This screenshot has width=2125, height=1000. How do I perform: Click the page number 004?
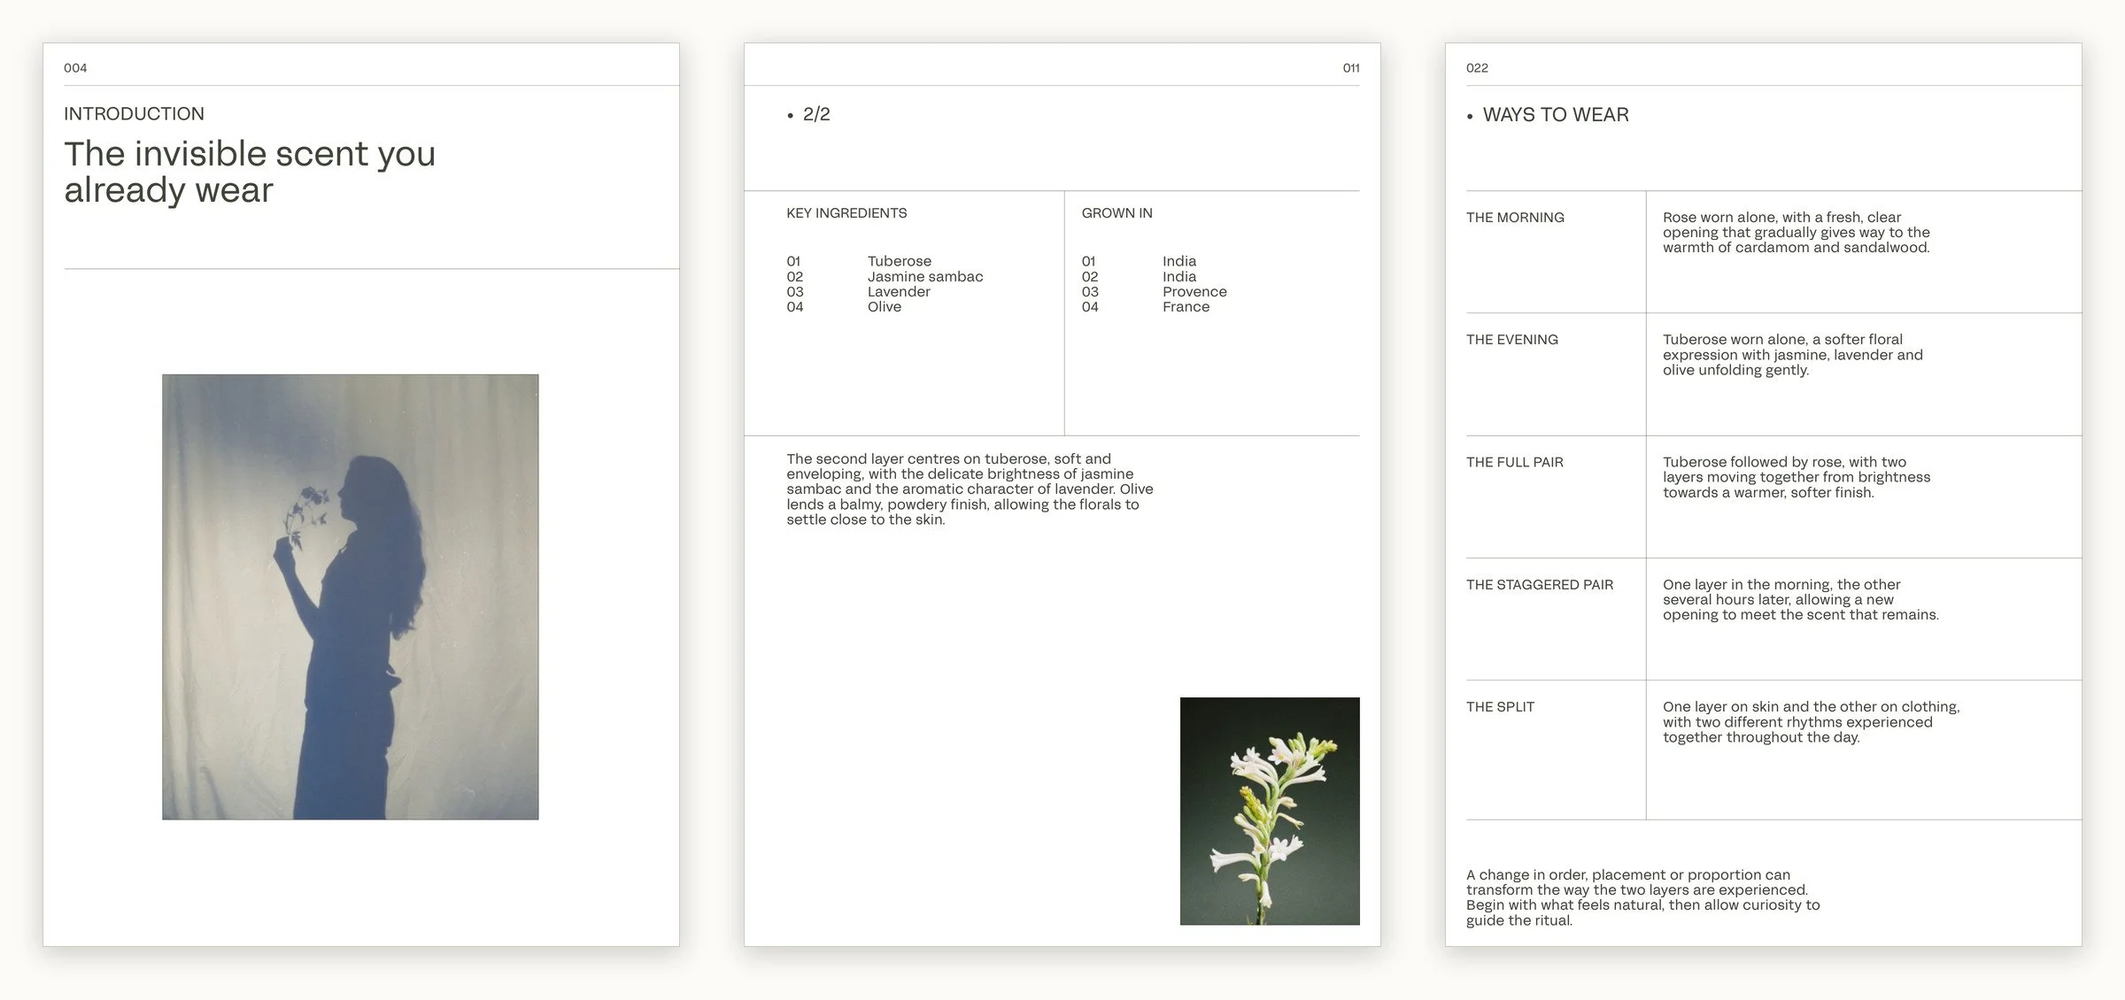pyautogui.click(x=75, y=68)
